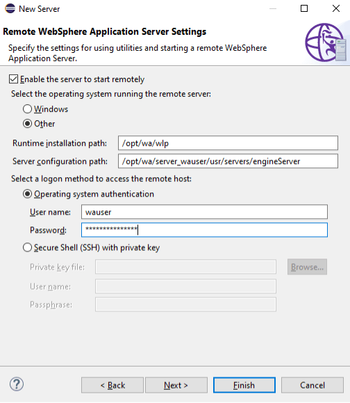
Task: Click into the Password field
Action: (204, 230)
